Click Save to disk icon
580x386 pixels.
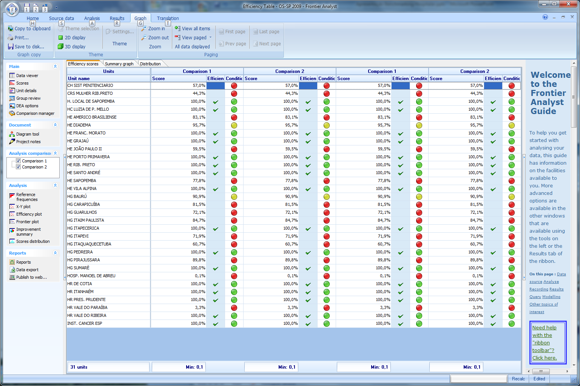tap(11, 47)
